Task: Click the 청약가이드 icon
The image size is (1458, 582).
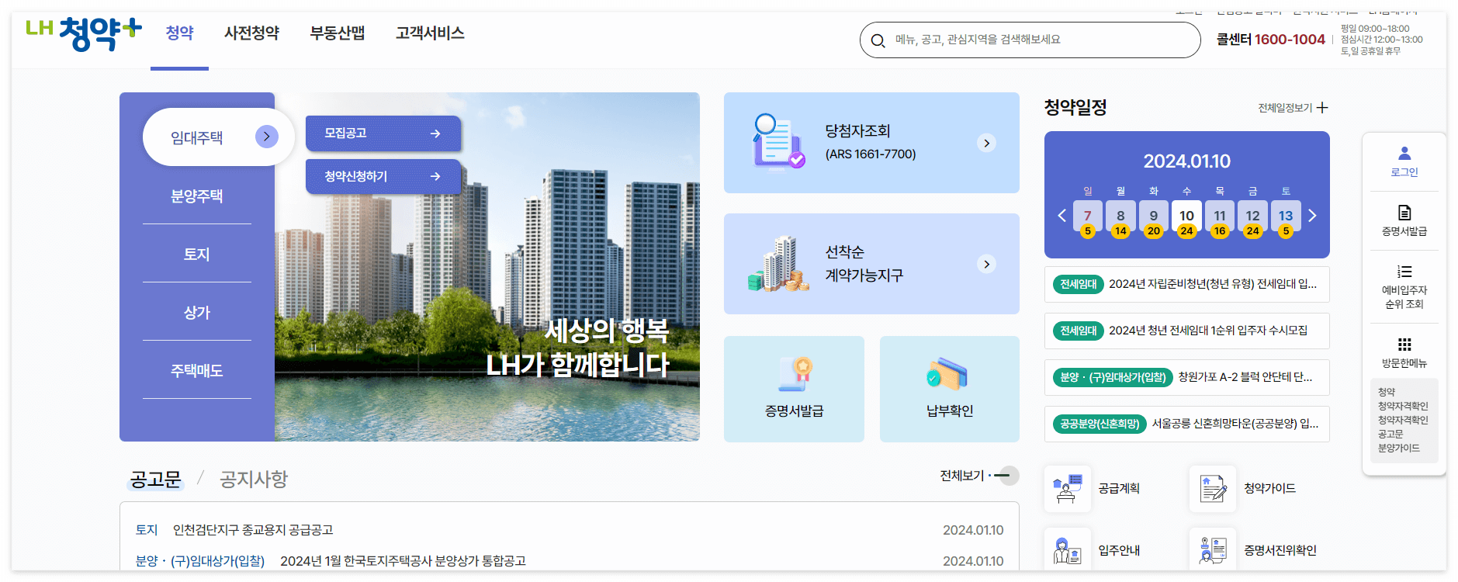Action: 1213,489
